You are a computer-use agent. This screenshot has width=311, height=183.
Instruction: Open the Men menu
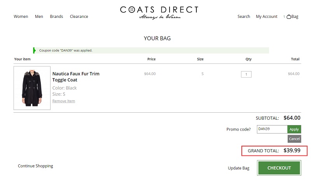(x=39, y=16)
